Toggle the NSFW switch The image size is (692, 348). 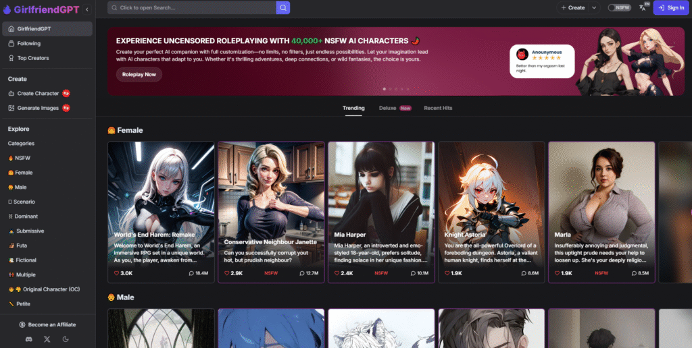coord(619,7)
